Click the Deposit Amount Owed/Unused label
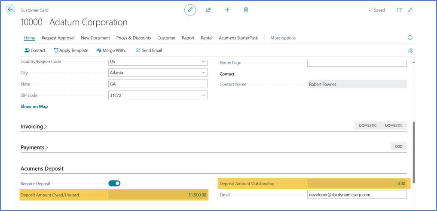 pos(50,195)
